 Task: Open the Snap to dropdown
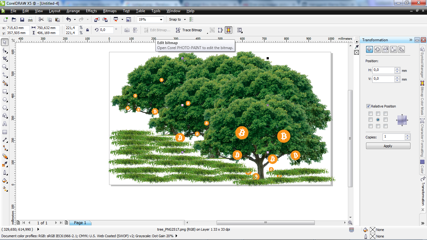(x=185, y=19)
